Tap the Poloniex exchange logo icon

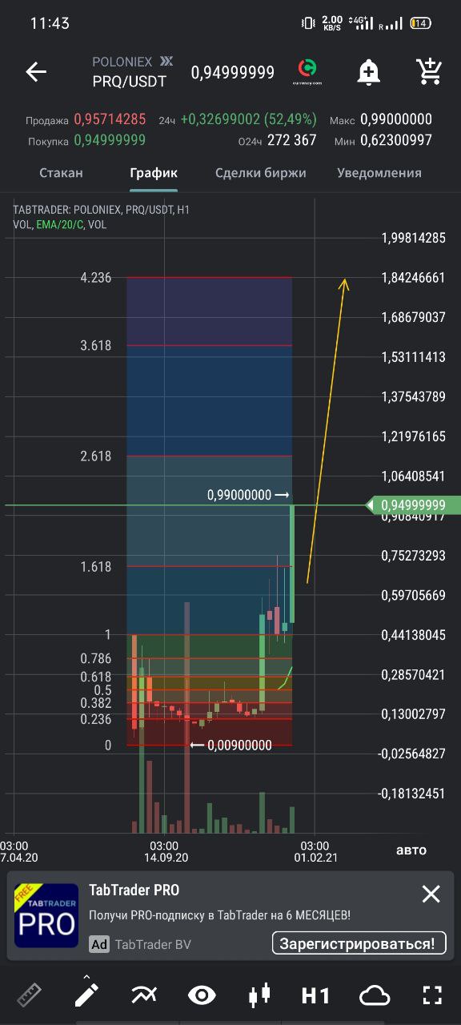point(166,61)
